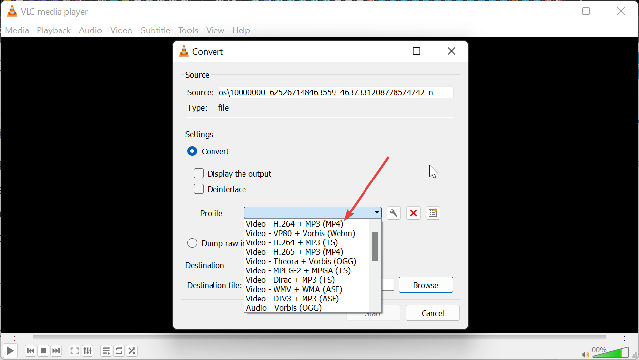Open the View menu
The image size is (639, 360).
coord(215,30)
